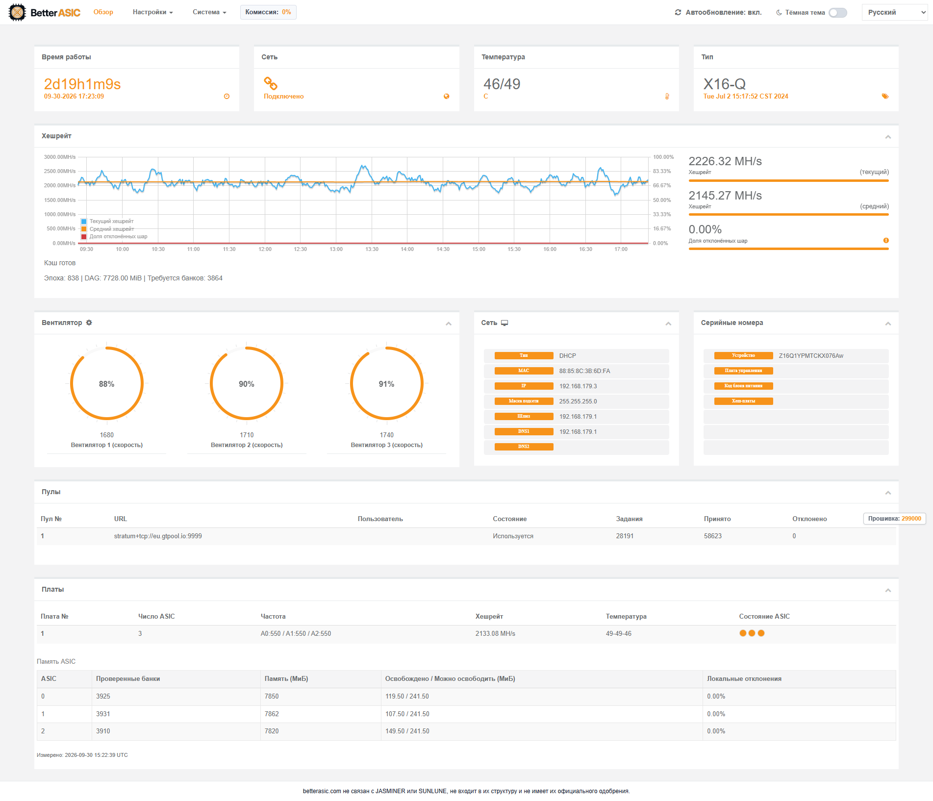Click board frequency A0:550 / A1:550 / A2:550
The image size is (933, 801).
pos(296,634)
